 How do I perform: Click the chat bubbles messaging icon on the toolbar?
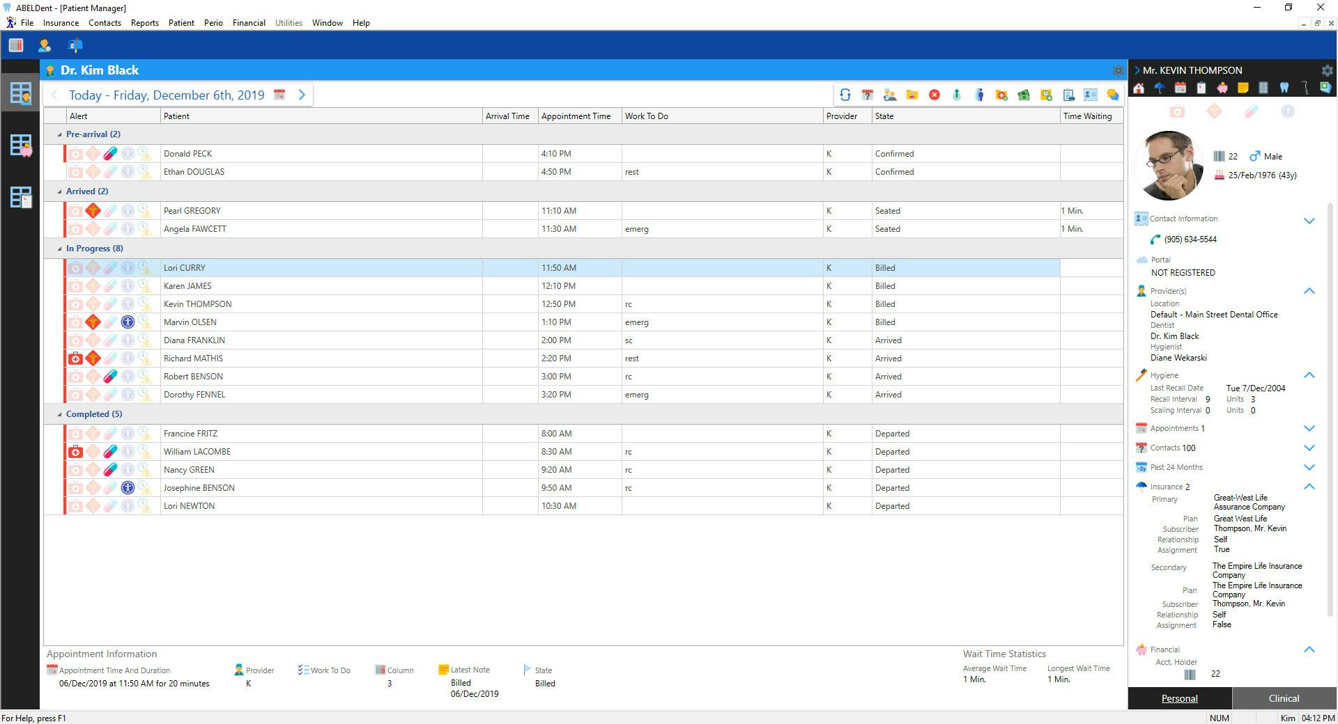click(x=1112, y=95)
